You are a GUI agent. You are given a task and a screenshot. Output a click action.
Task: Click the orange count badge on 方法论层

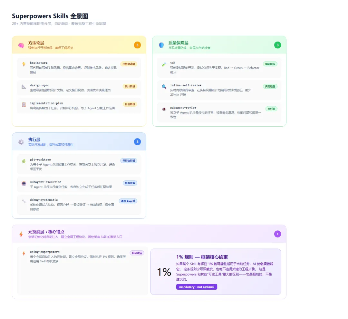pyautogui.click(x=137, y=45)
